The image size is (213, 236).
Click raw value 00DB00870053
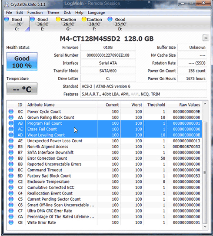point(186,147)
